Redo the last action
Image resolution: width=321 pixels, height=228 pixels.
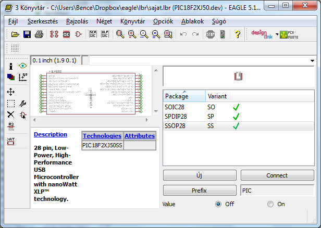click(x=195, y=34)
